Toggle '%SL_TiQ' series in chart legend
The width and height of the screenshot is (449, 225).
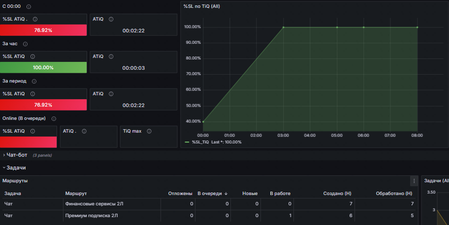(200, 142)
